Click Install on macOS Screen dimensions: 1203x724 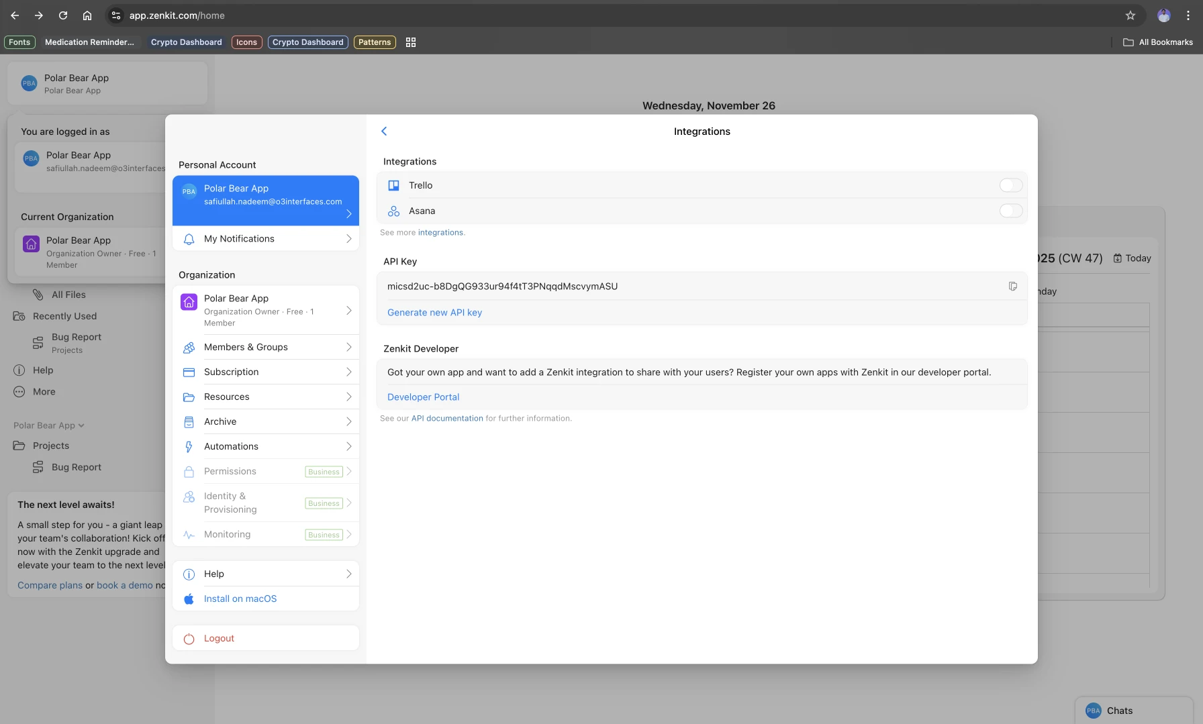pyautogui.click(x=240, y=599)
